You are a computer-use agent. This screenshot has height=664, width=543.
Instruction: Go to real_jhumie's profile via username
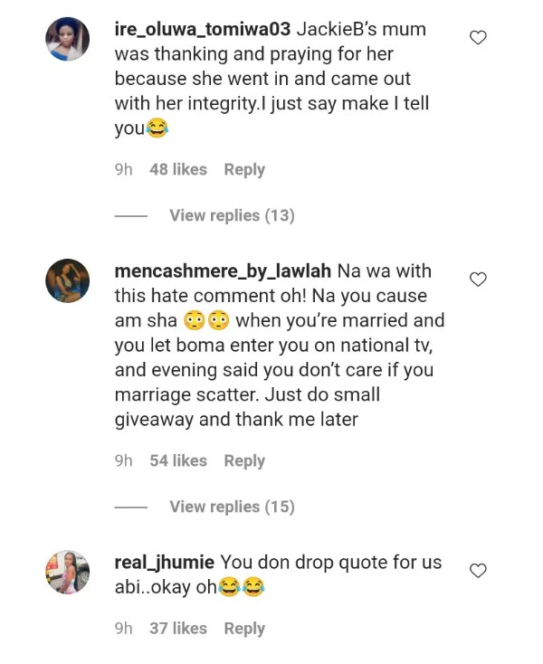point(166,562)
